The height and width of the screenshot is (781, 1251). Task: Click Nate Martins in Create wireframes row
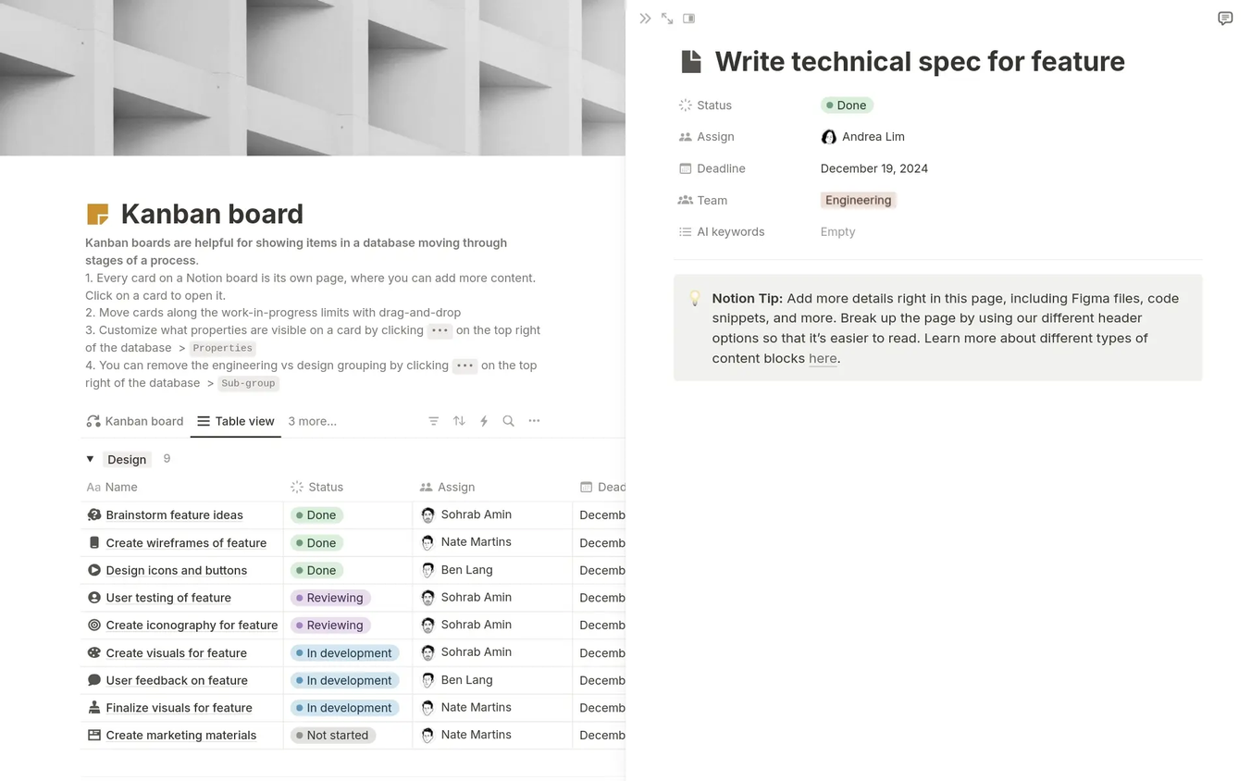[465, 542]
